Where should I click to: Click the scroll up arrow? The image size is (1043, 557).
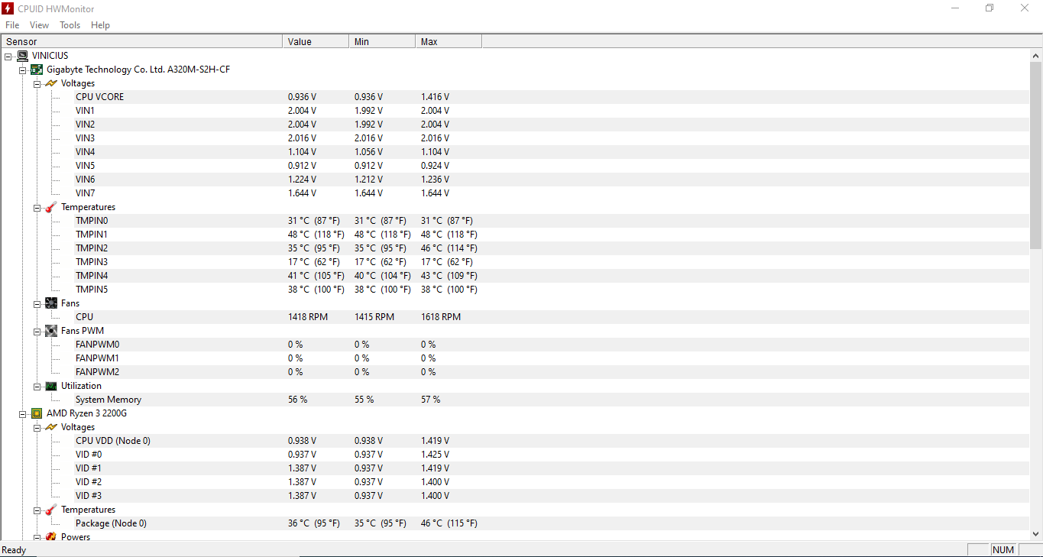click(1036, 56)
